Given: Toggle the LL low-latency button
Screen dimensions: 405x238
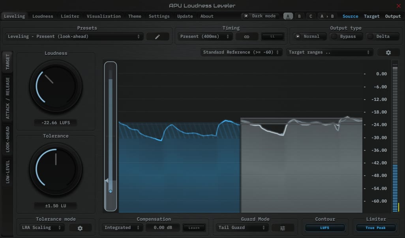Looking at the screenshot, I should (x=272, y=37).
